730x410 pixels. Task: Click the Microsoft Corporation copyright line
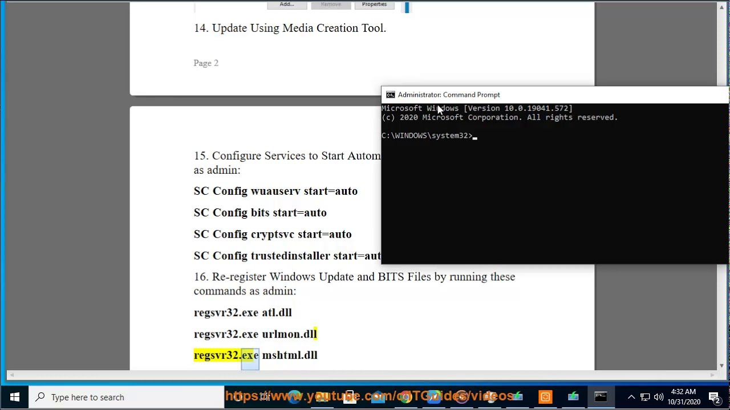(x=500, y=117)
